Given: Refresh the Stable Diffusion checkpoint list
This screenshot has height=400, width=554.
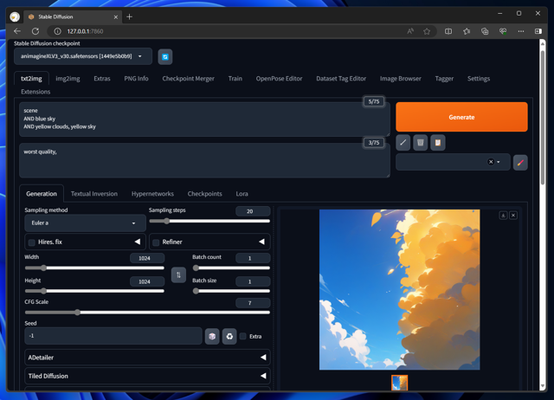Looking at the screenshot, I should point(165,57).
